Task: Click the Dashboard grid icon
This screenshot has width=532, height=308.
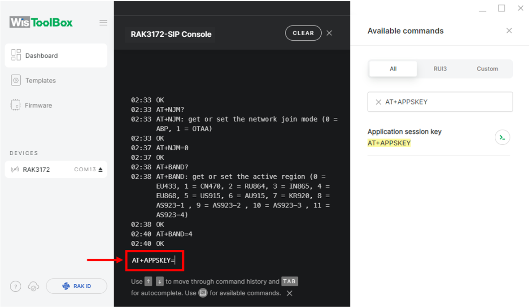Action: [x=16, y=55]
